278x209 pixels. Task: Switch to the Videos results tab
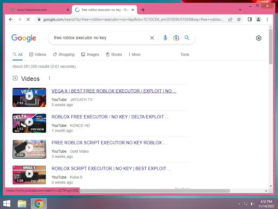[37, 54]
